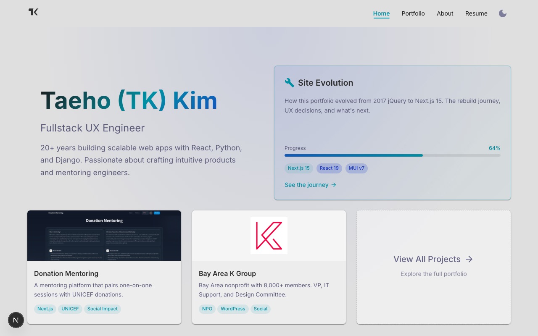Click the TK logo icon
Screen dimensions: 538x336
pyautogui.click(x=33, y=12)
